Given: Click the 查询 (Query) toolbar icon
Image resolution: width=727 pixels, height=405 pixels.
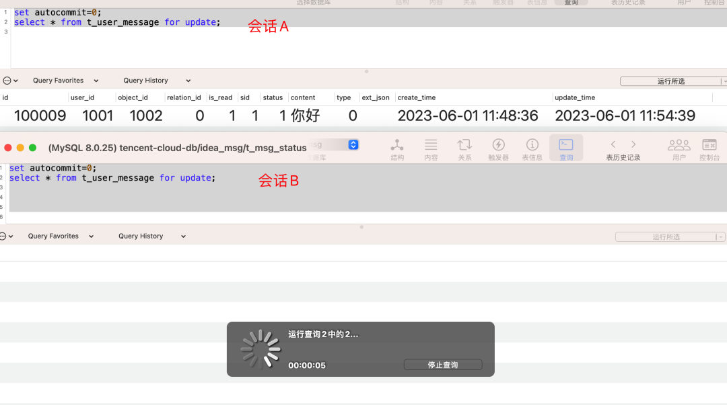Looking at the screenshot, I should click(566, 148).
